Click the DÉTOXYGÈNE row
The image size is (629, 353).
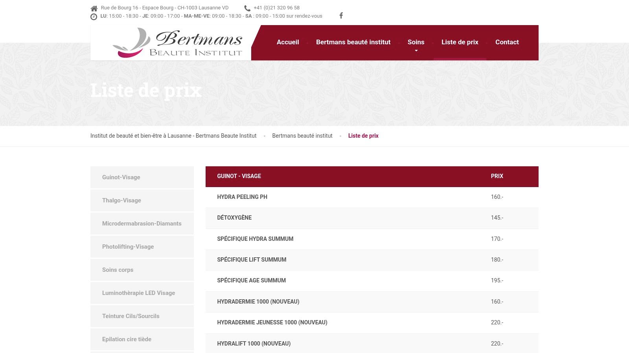coord(372,218)
